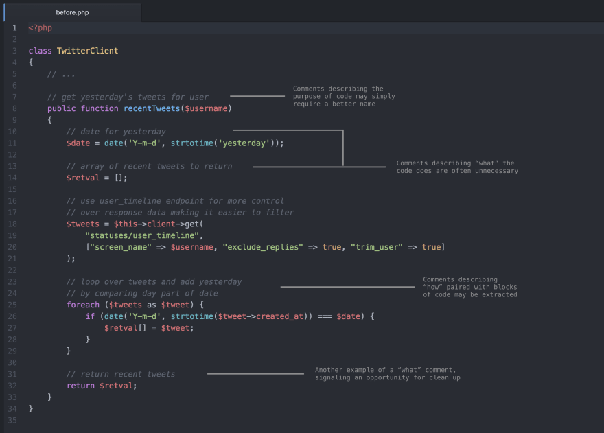
Task: Click the $date variable on line 11
Action: click(x=78, y=143)
